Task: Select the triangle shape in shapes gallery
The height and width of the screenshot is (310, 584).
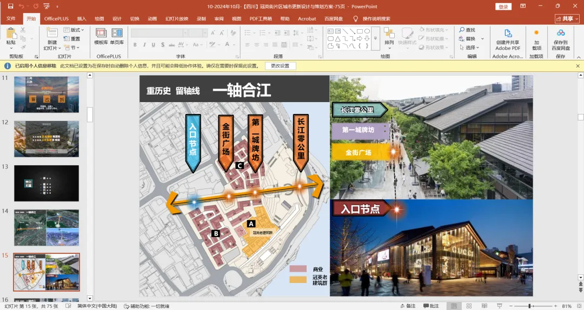Action: point(337,39)
